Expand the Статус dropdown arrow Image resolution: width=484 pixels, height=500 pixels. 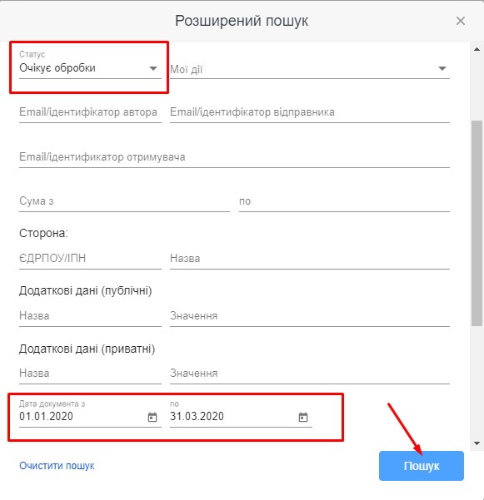tap(153, 68)
